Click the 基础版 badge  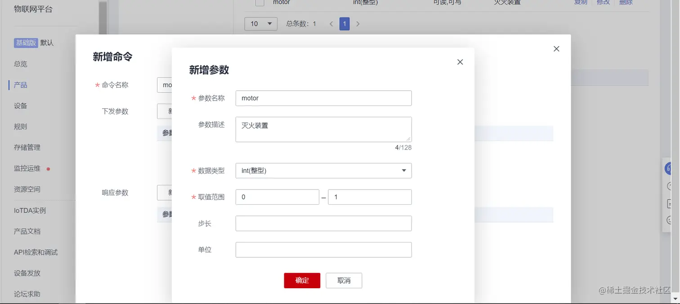click(x=26, y=43)
